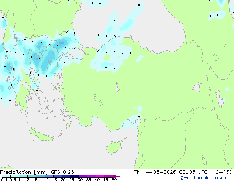The width and height of the screenshot is (234, 181).
Task: Click the 0.1–0.5 mm legend swatch
Action: coord(6,176)
